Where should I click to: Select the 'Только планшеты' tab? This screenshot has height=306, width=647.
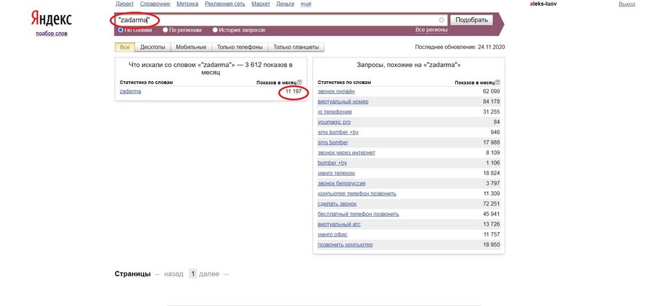(x=297, y=47)
